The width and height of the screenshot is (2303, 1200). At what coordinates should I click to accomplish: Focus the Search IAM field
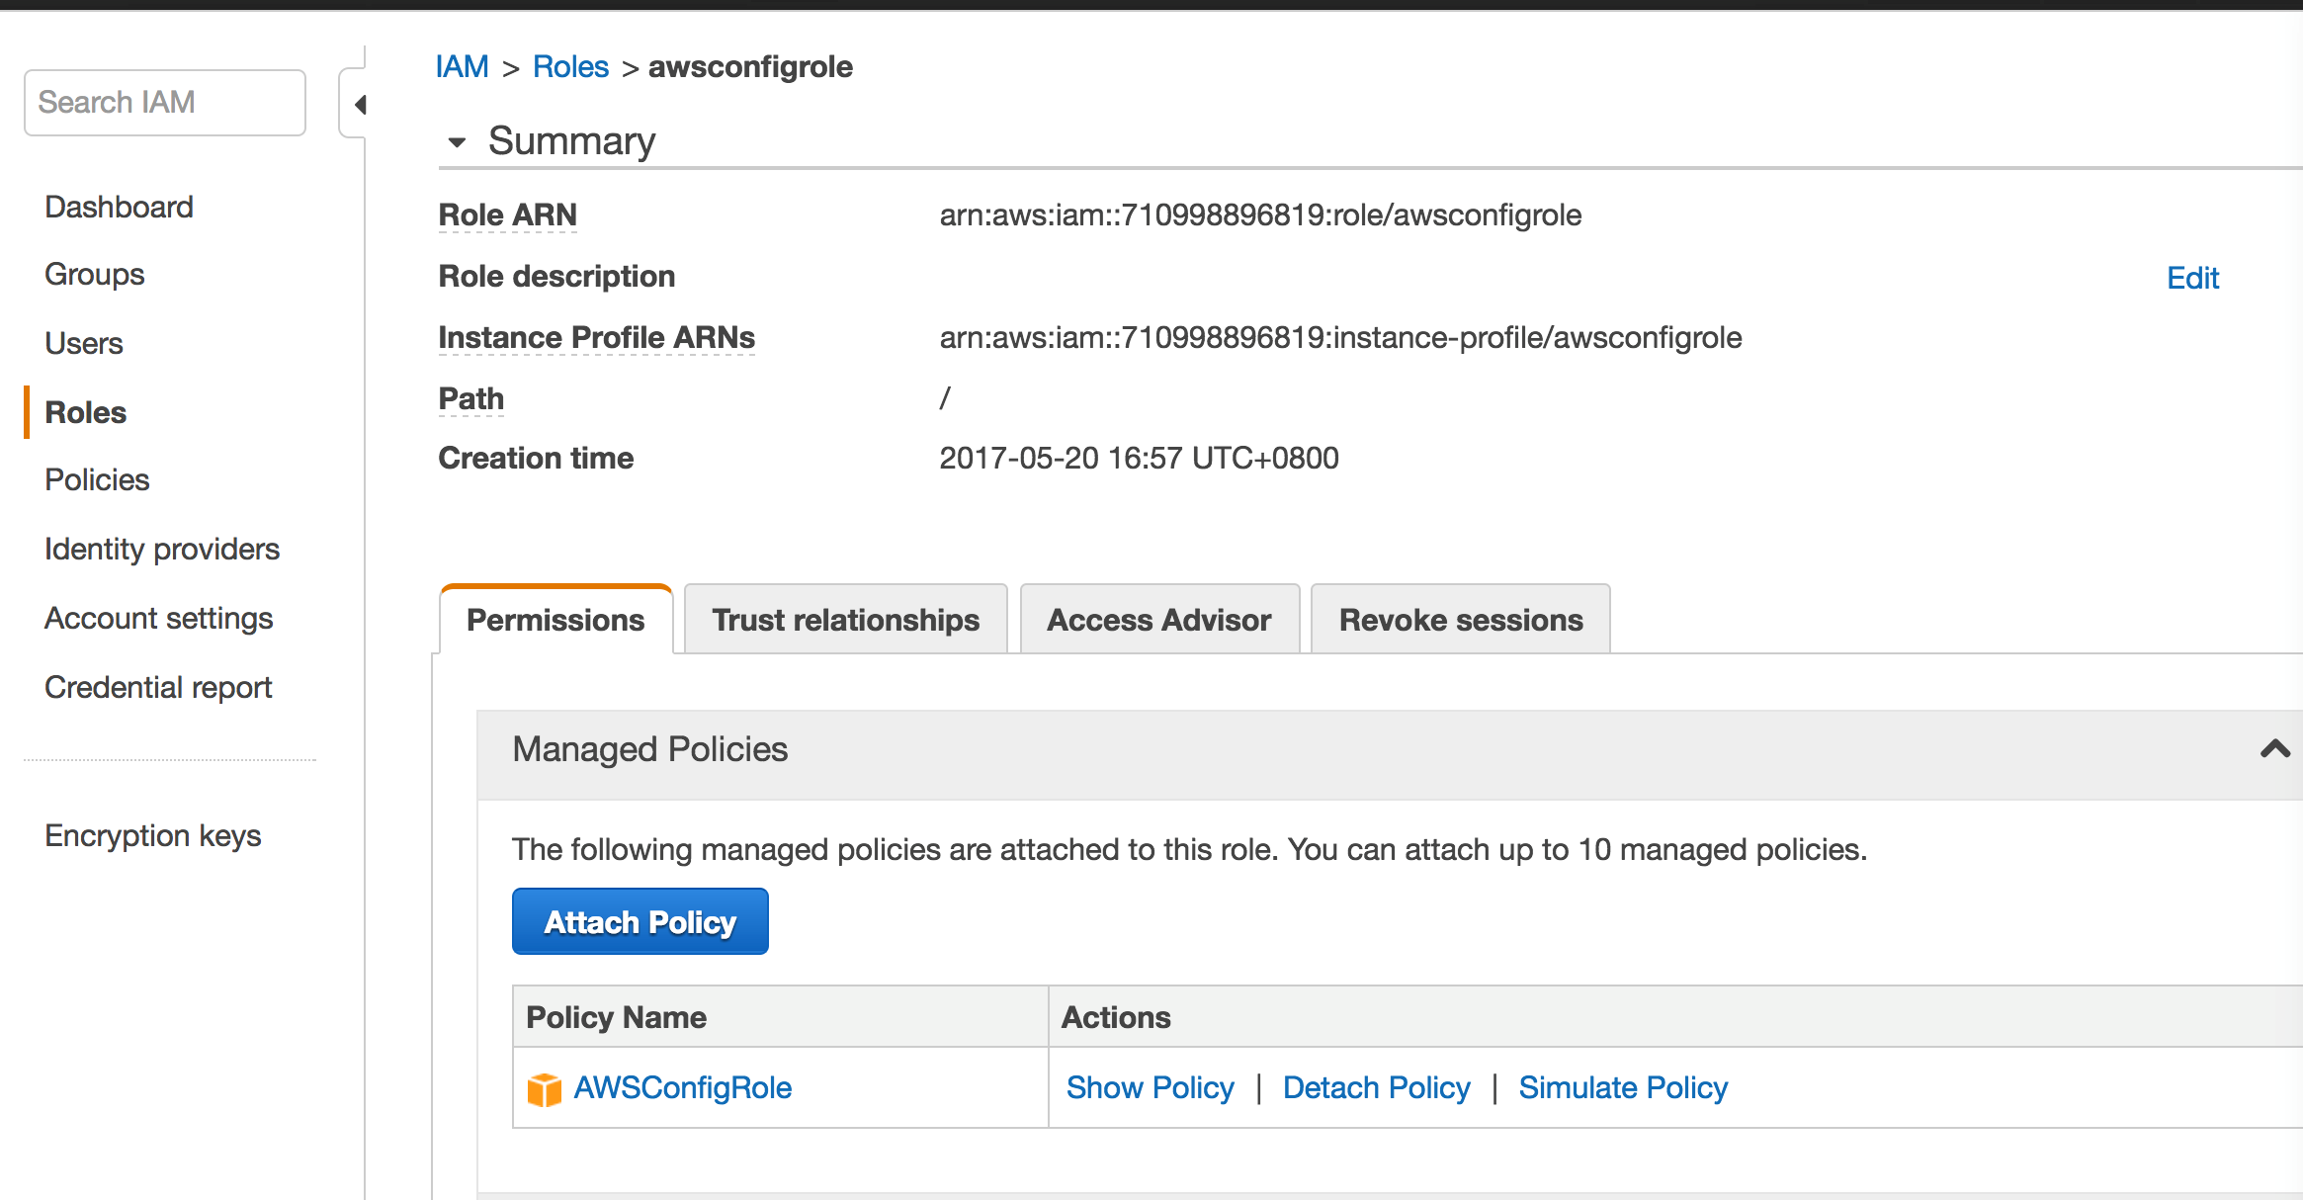165,103
